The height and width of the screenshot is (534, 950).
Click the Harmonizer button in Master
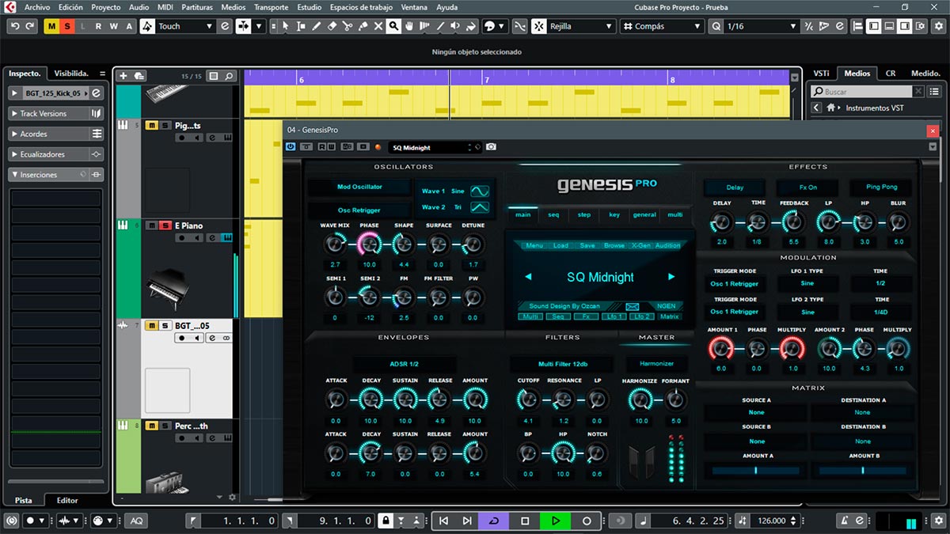656,364
